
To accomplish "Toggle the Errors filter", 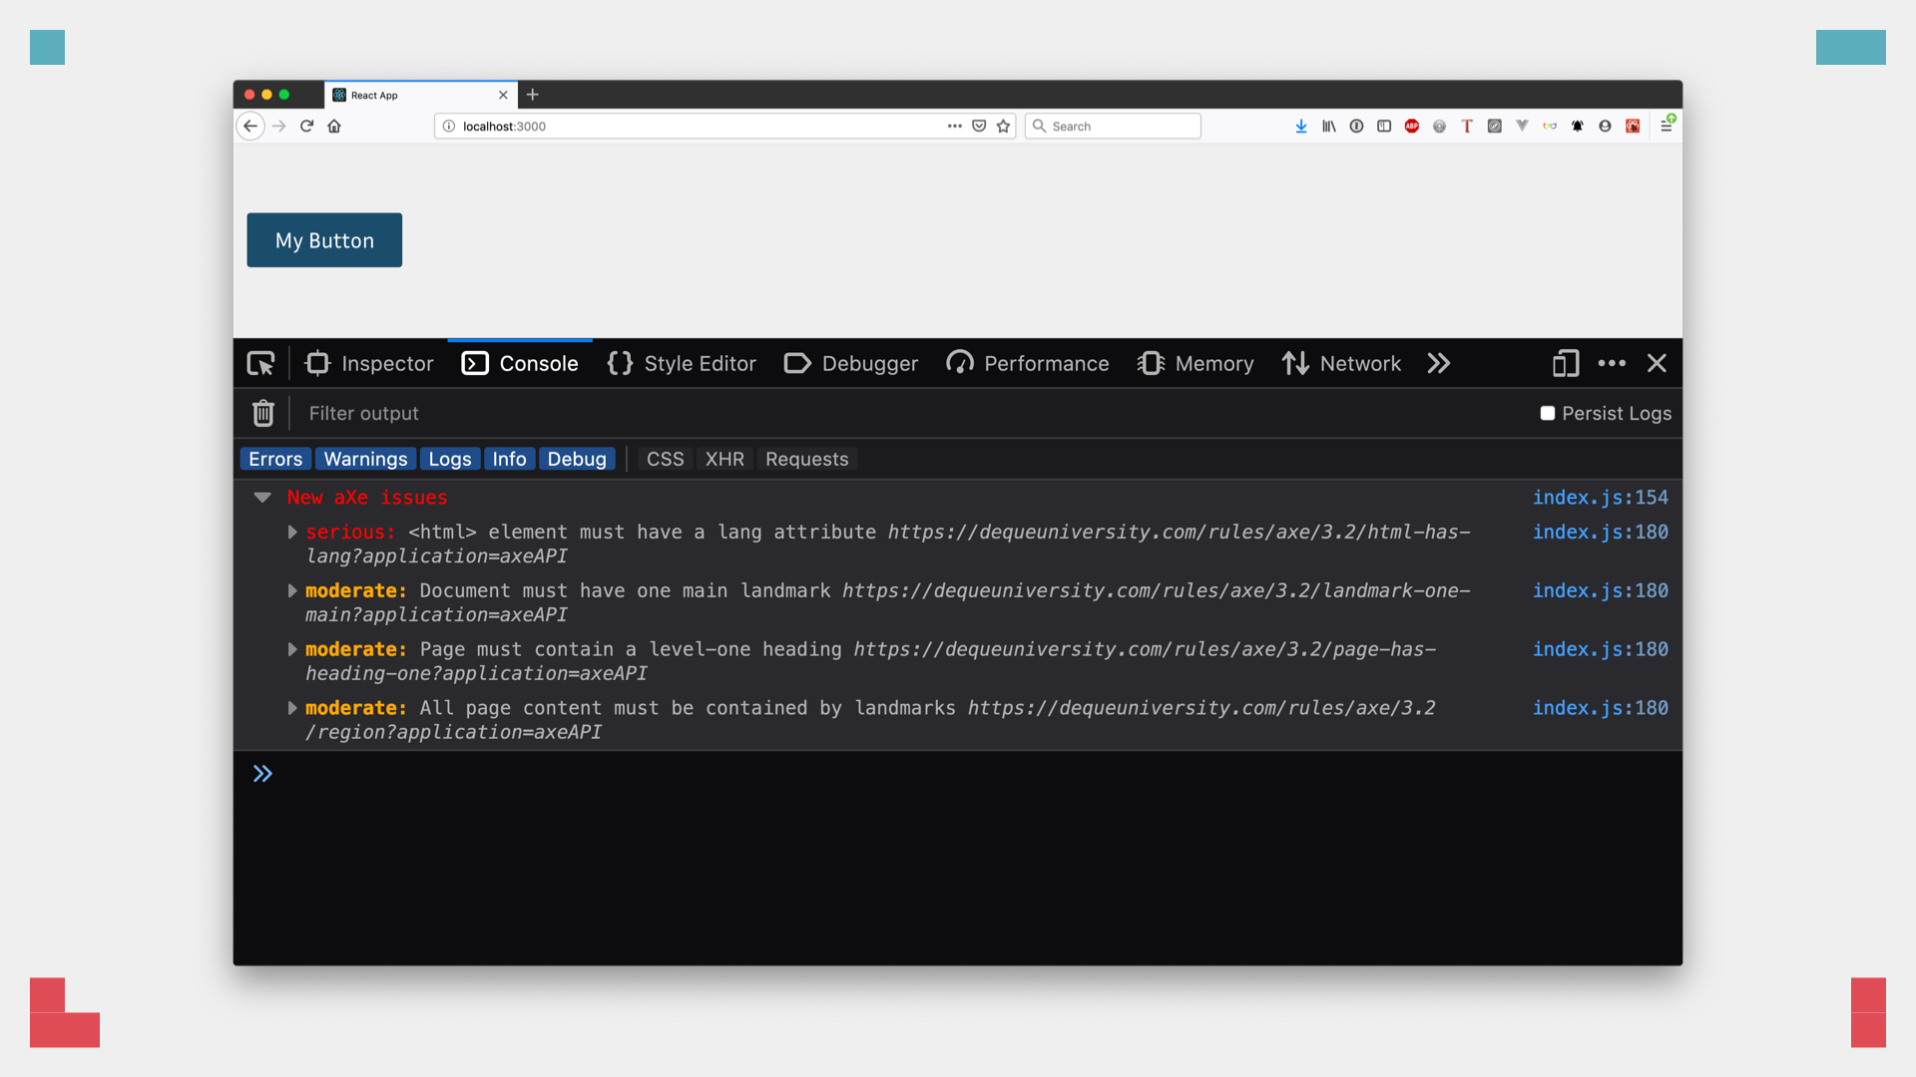I will [275, 459].
